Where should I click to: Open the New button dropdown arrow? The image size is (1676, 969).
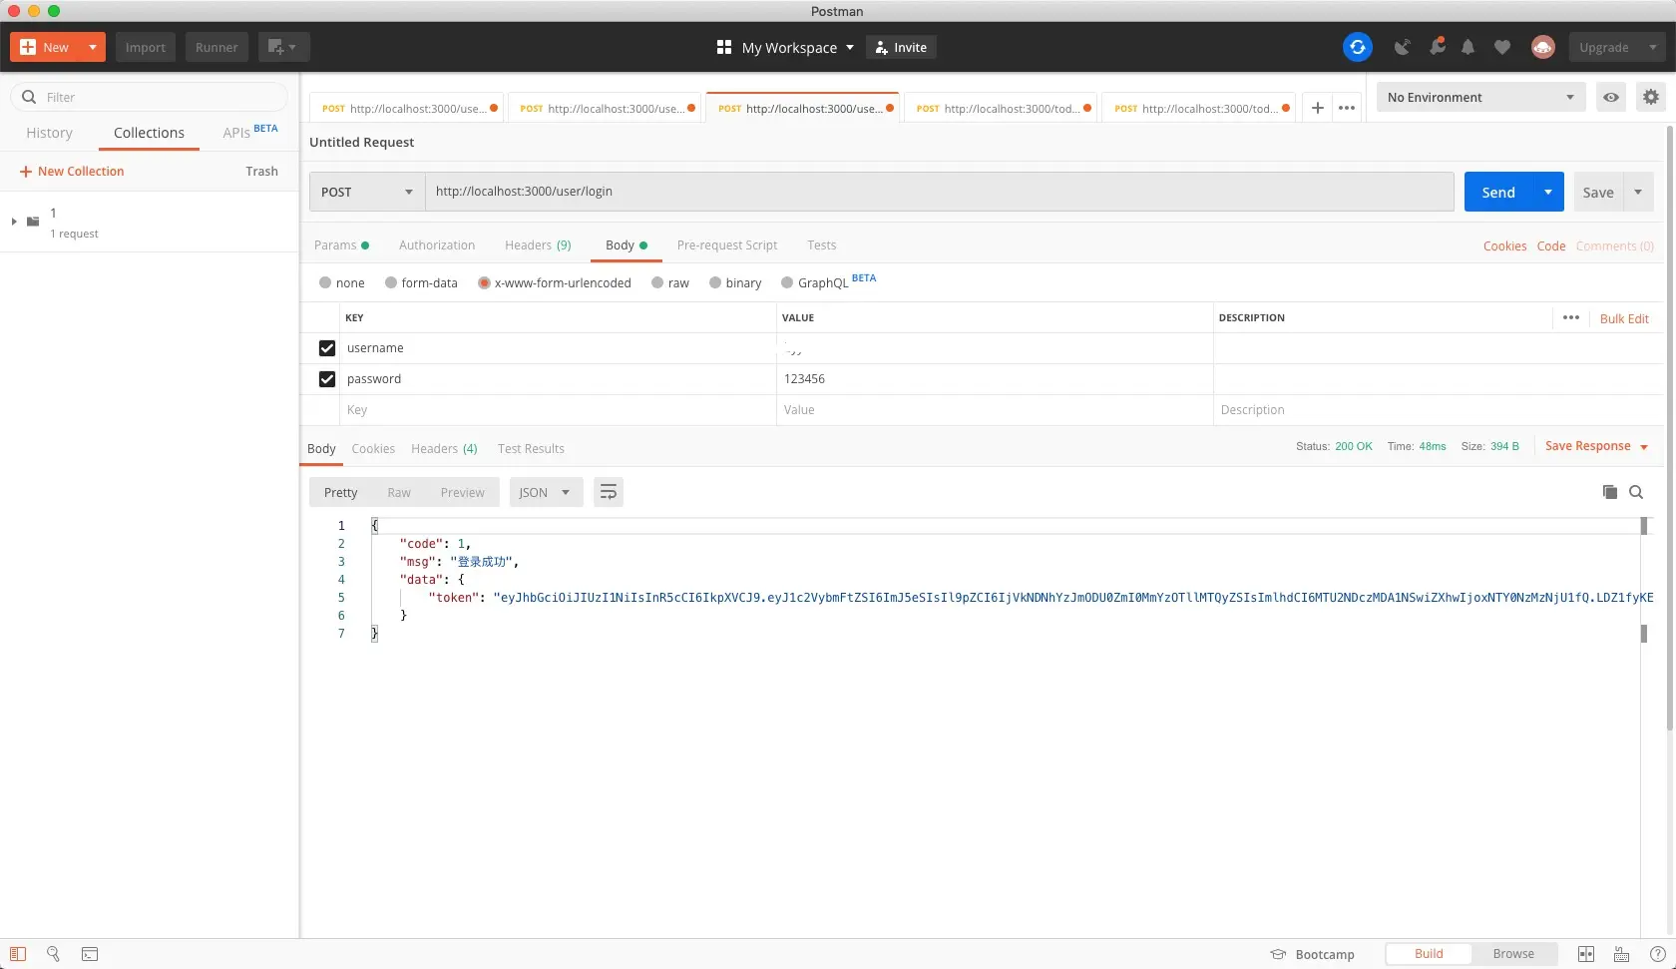93,47
